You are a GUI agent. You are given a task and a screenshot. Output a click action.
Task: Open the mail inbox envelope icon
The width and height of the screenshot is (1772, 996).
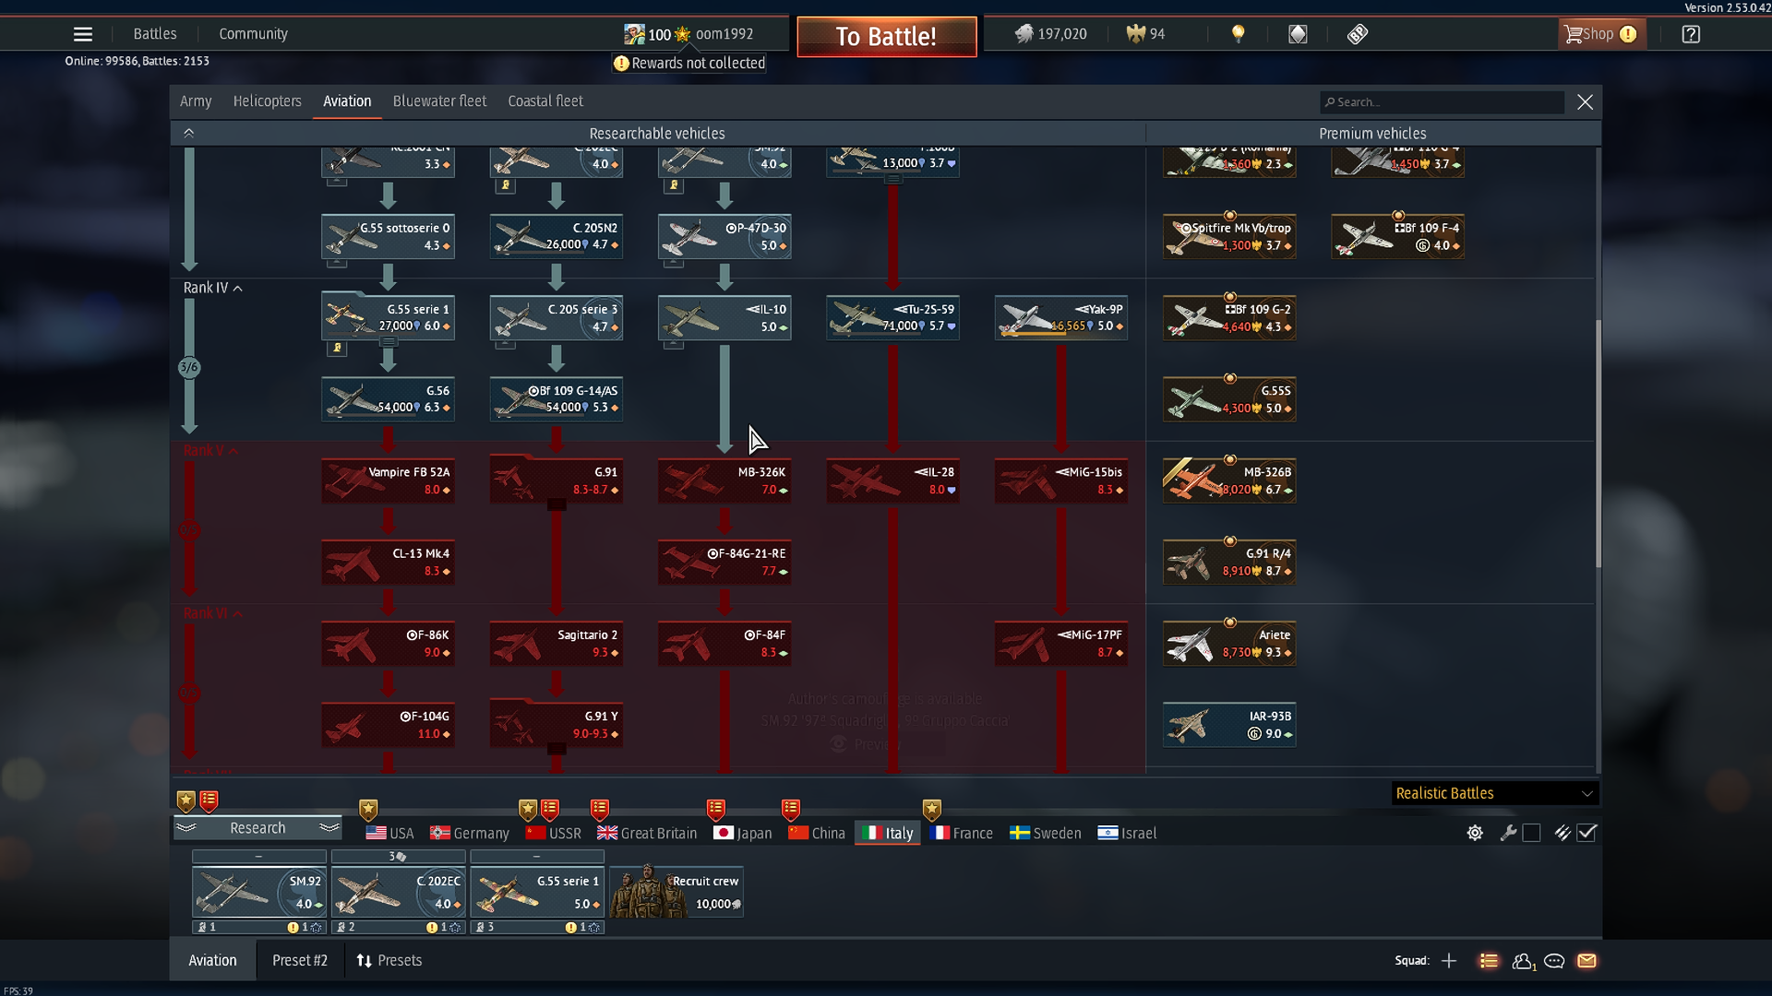[1586, 961]
